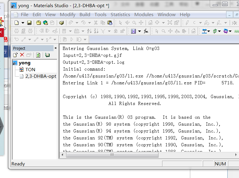Open the green cube module dropdown

pyautogui.click(x=219, y=31)
